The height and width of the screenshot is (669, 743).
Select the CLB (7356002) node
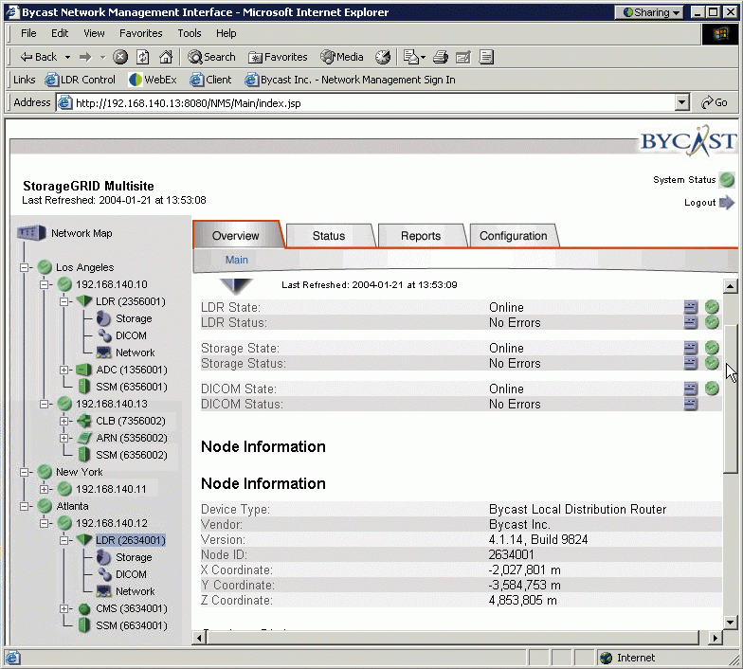coord(131,421)
